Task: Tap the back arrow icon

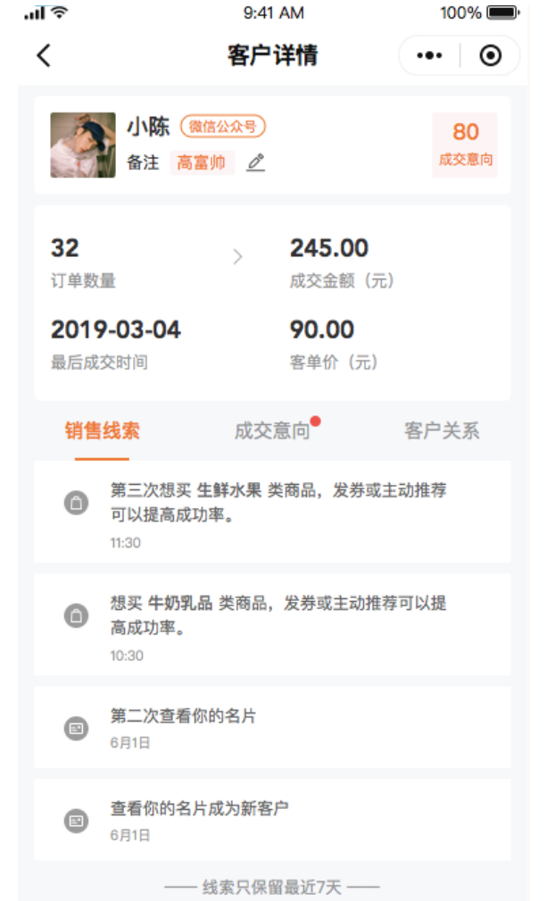Action: (x=44, y=55)
